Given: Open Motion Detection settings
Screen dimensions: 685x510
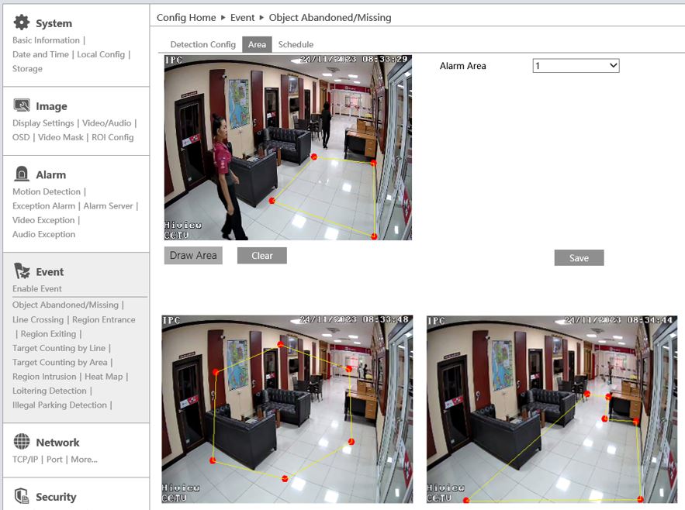Looking at the screenshot, I should point(47,191).
